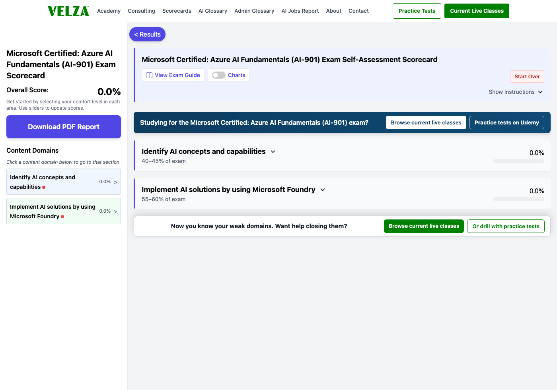Image resolution: width=557 pixels, height=390 pixels.
Task: Click the VELZA logo
Action: pos(68,11)
